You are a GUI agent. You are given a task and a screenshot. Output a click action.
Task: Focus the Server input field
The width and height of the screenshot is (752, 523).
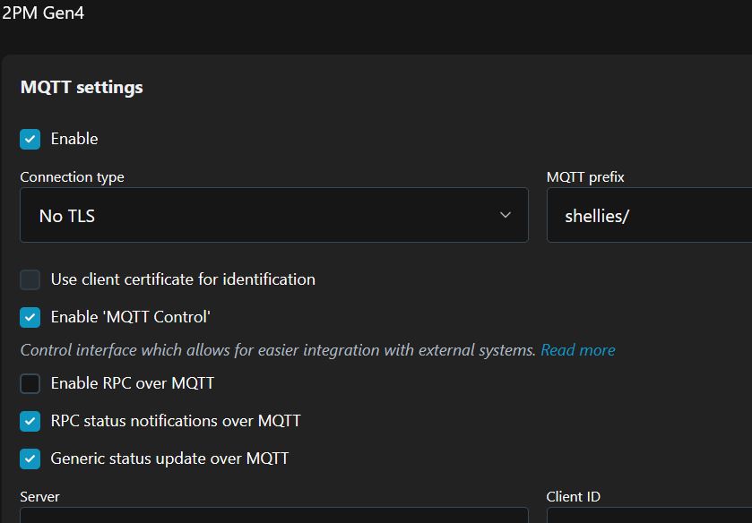tap(273, 516)
